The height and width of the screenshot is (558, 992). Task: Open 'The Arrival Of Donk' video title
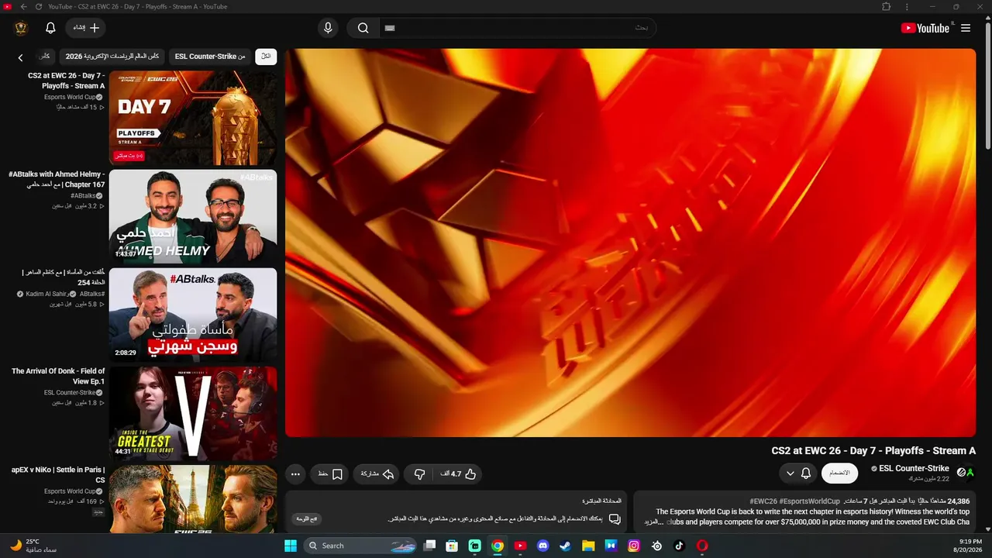(58, 376)
